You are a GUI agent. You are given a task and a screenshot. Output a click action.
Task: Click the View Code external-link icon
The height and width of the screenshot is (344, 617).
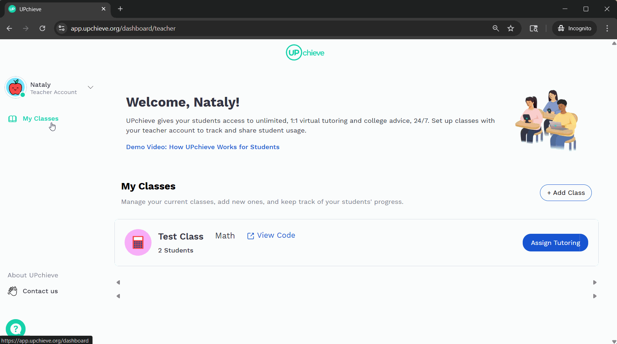point(251,236)
